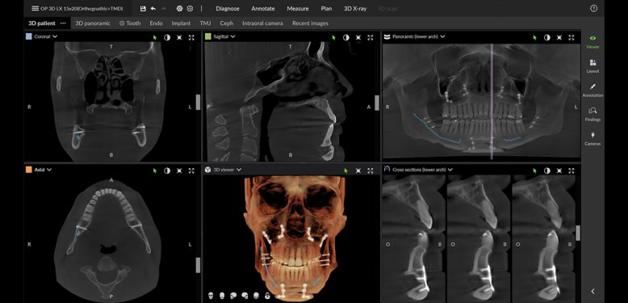Open the Recent images tab
This screenshot has height=303, width=628.
[310, 23]
